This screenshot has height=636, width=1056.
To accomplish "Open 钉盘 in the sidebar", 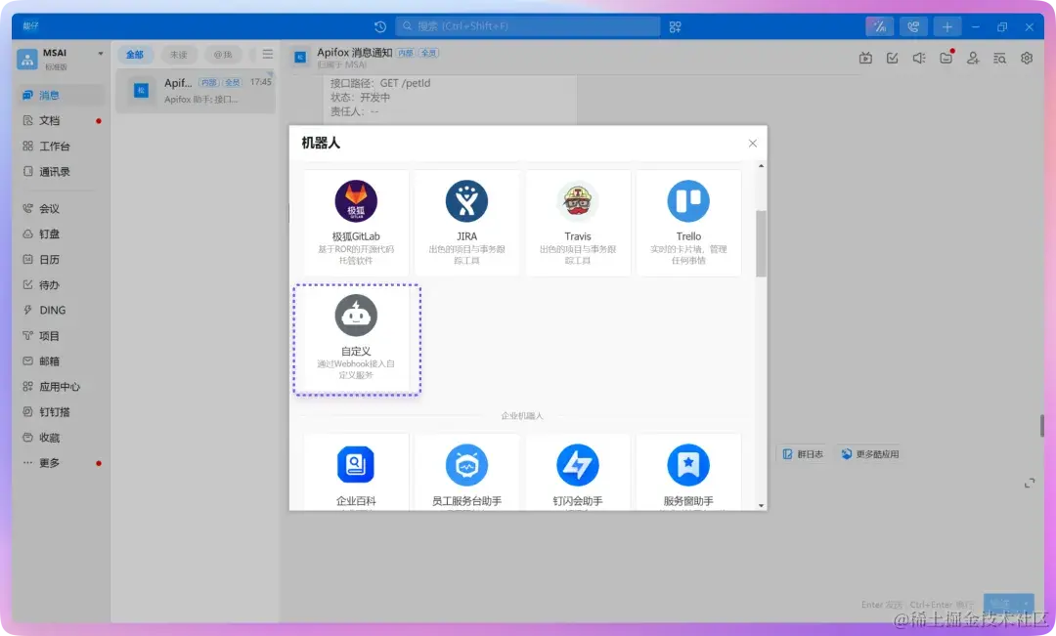I will click(61, 234).
